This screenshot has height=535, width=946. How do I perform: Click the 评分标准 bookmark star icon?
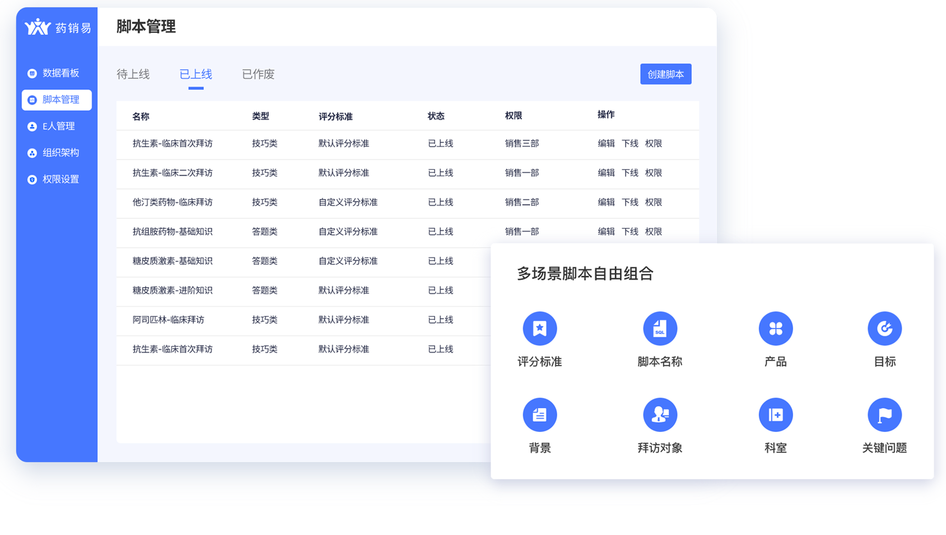click(x=539, y=328)
